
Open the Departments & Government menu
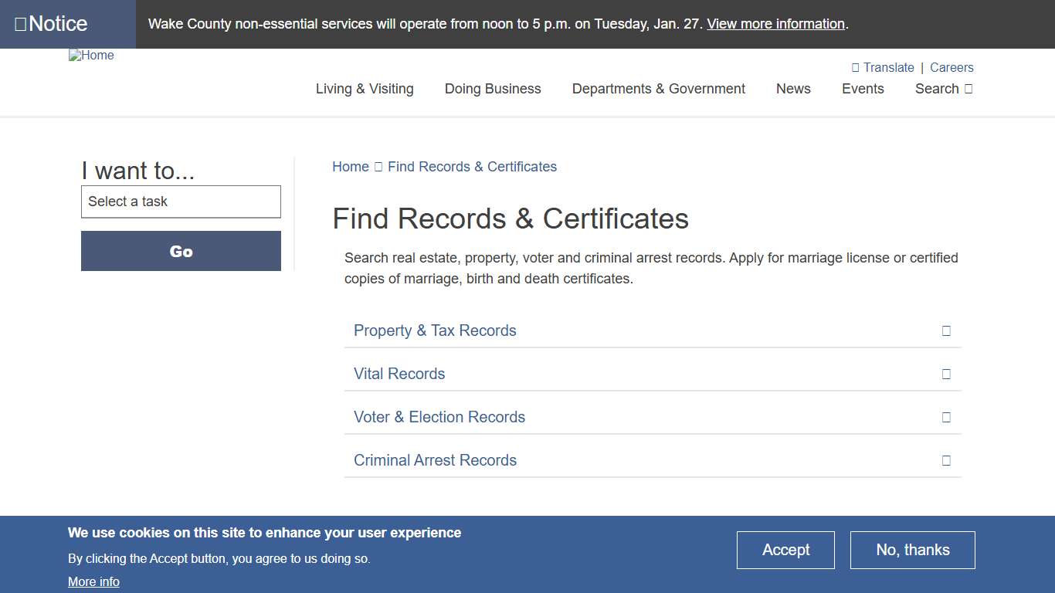[658, 89]
